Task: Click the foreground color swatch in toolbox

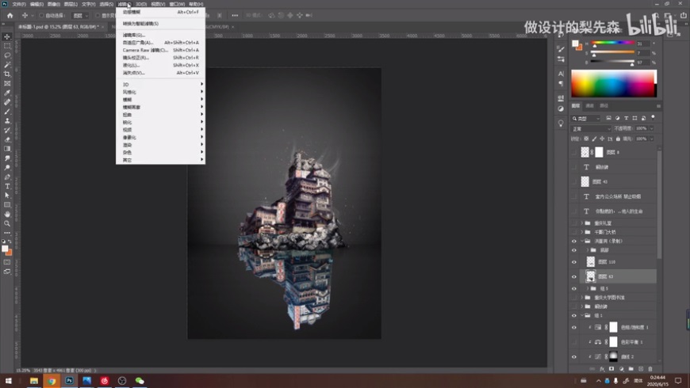Action: pyautogui.click(x=5, y=249)
